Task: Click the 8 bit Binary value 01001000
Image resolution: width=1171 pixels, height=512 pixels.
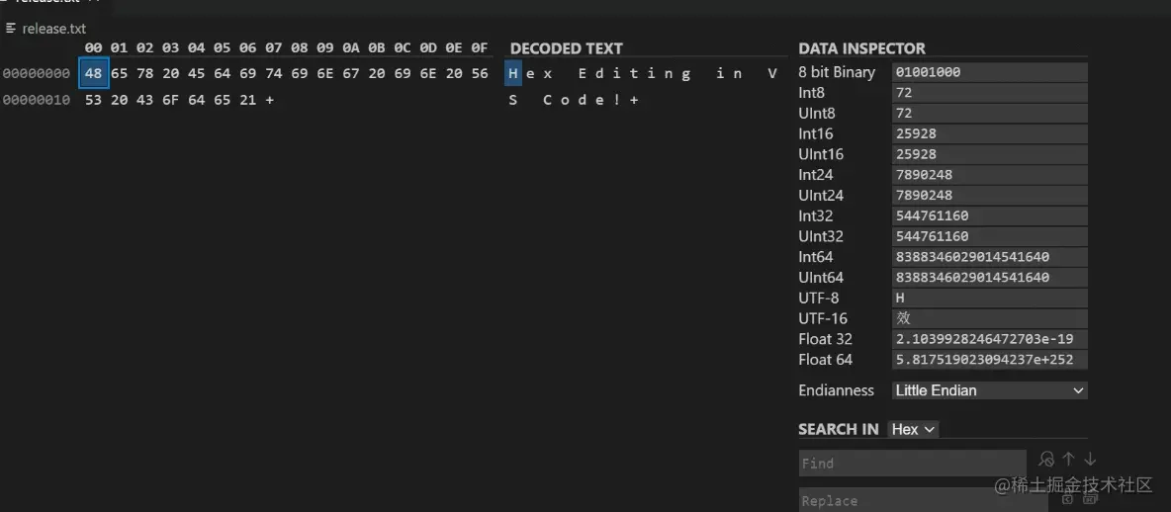Action: pos(990,72)
